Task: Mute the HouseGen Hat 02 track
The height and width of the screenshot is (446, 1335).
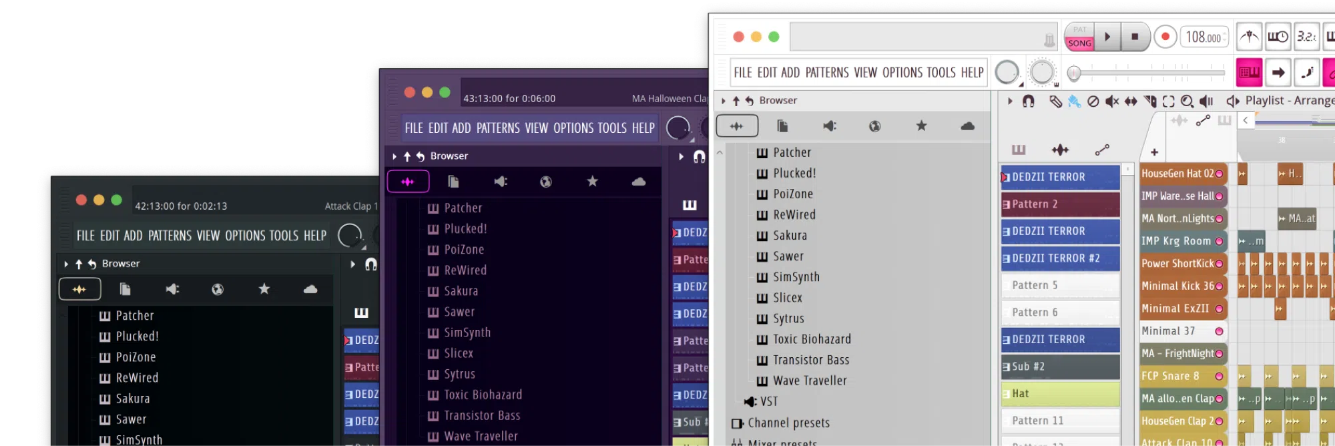Action: tap(1219, 174)
